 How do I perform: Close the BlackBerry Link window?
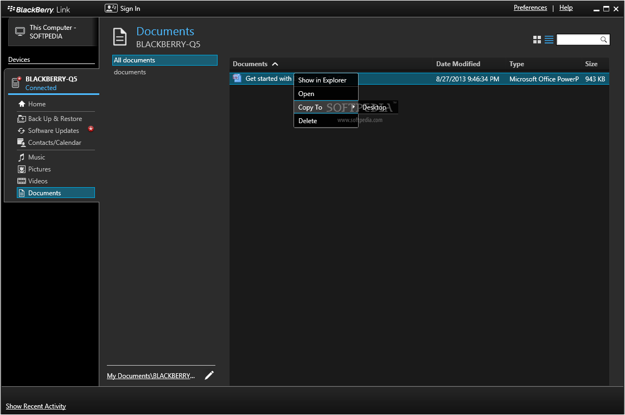coord(616,9)
